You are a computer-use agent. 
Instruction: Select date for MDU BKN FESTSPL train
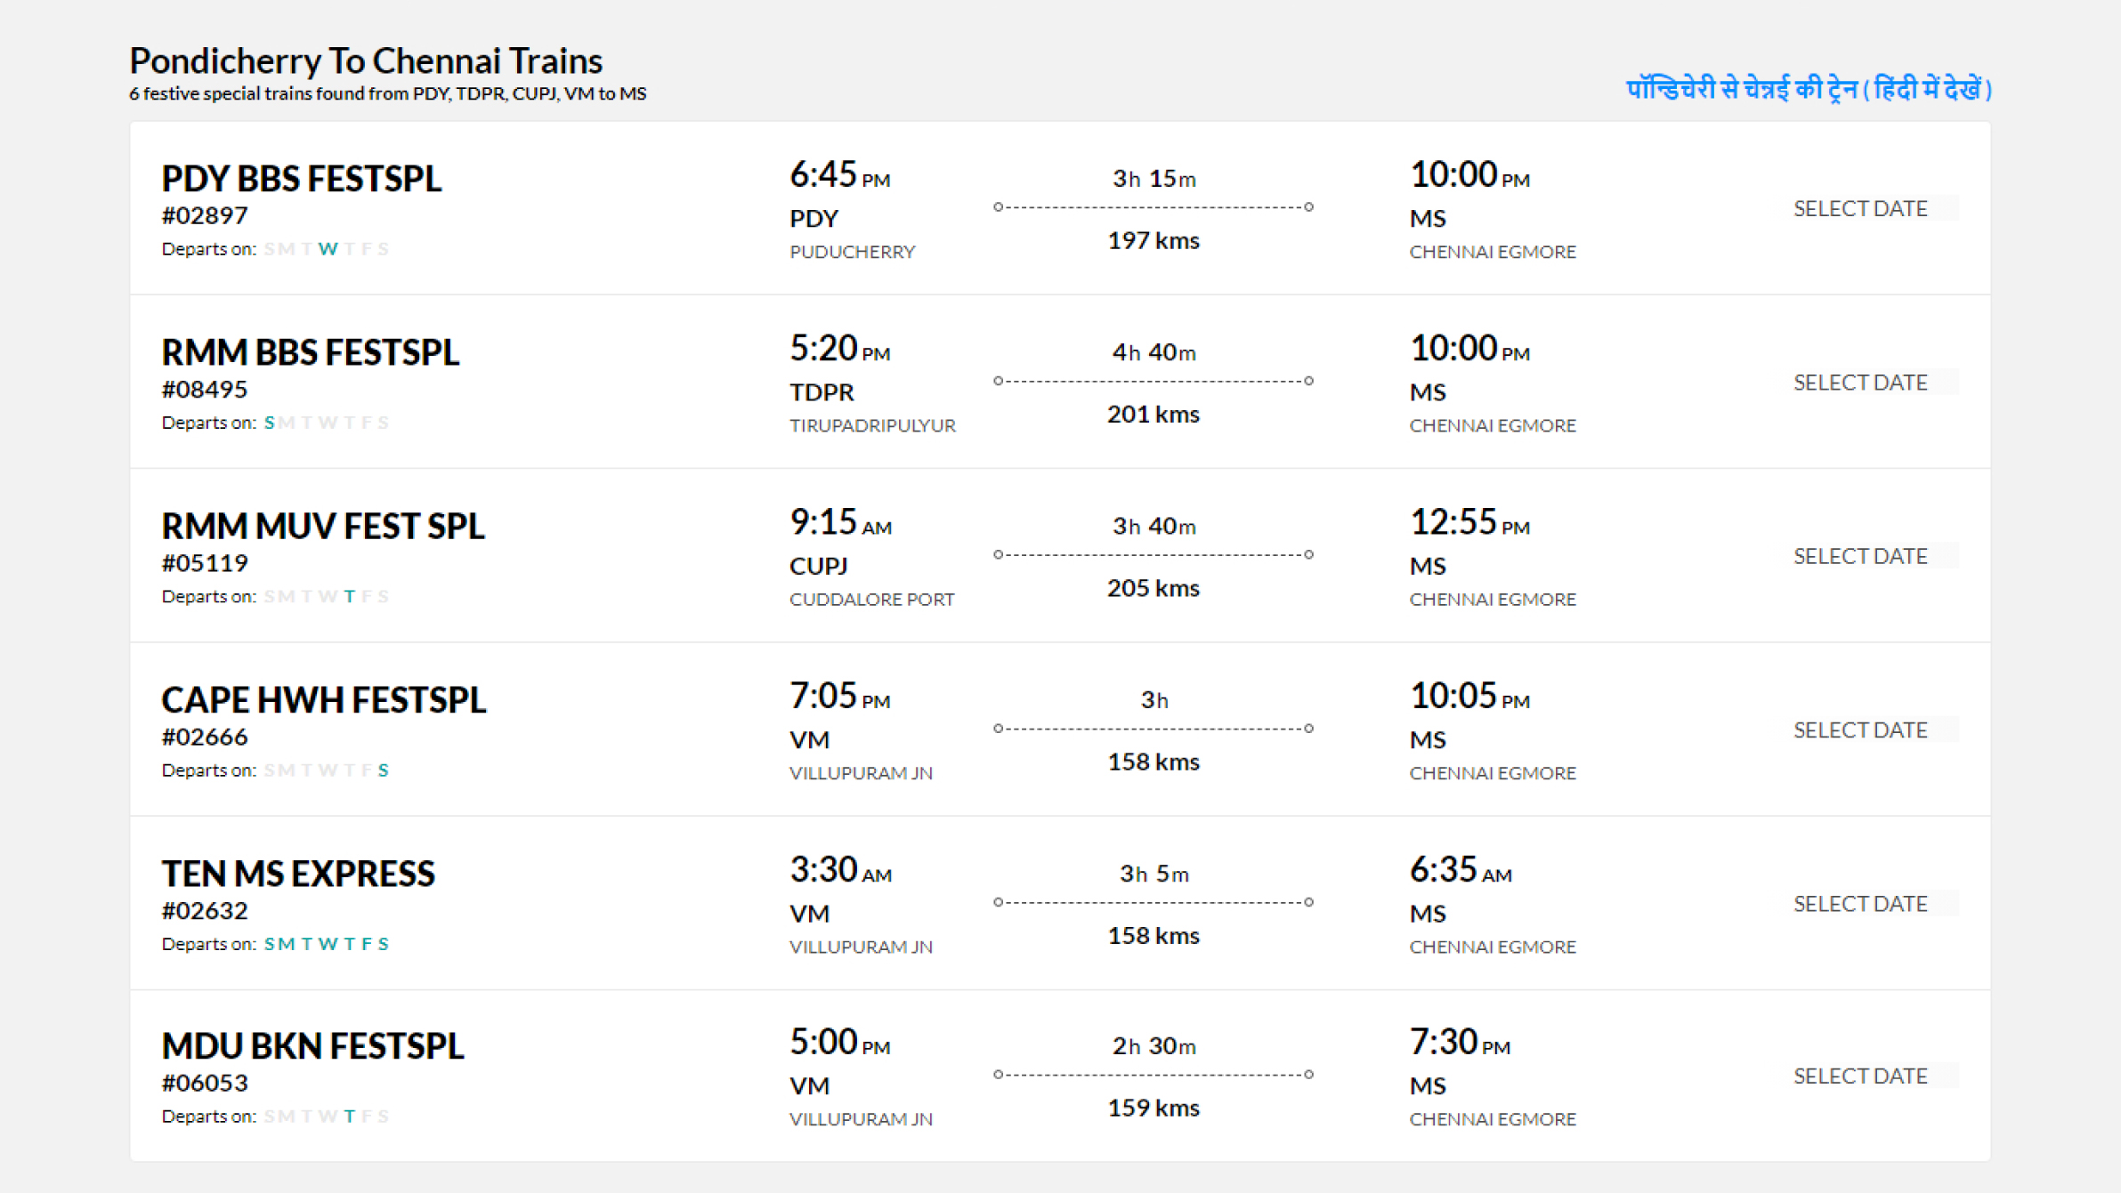1860,1076
